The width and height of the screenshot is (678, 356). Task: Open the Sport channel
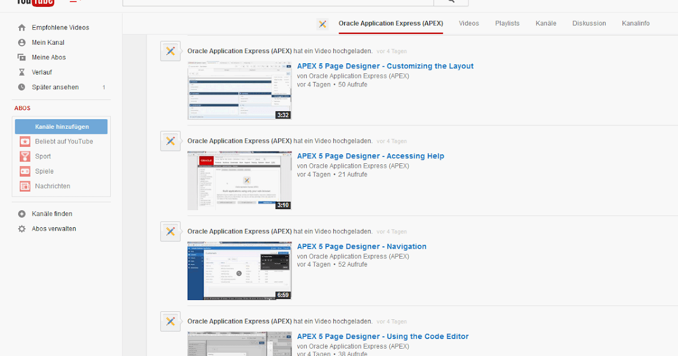point(43,157)
